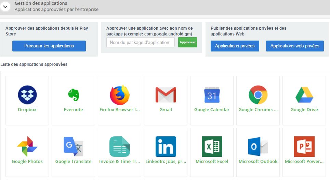Open the Google Calendar icon
The image size is (330, 180).
point(212,95)
